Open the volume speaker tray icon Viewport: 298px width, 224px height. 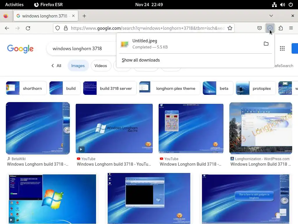click(x=282, y=5)
